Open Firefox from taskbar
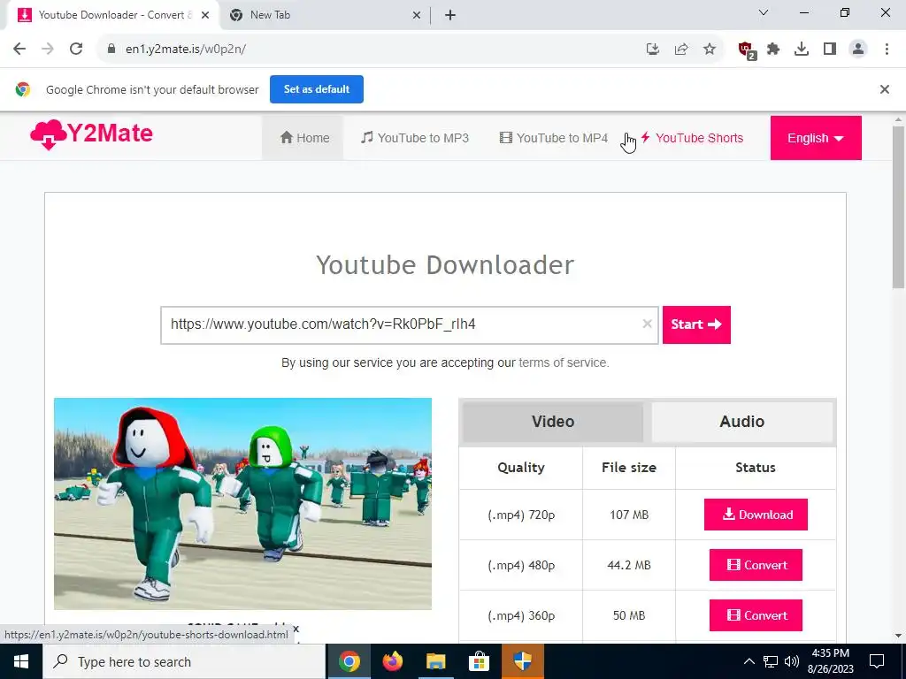906x679 pixels. (393, 661)
